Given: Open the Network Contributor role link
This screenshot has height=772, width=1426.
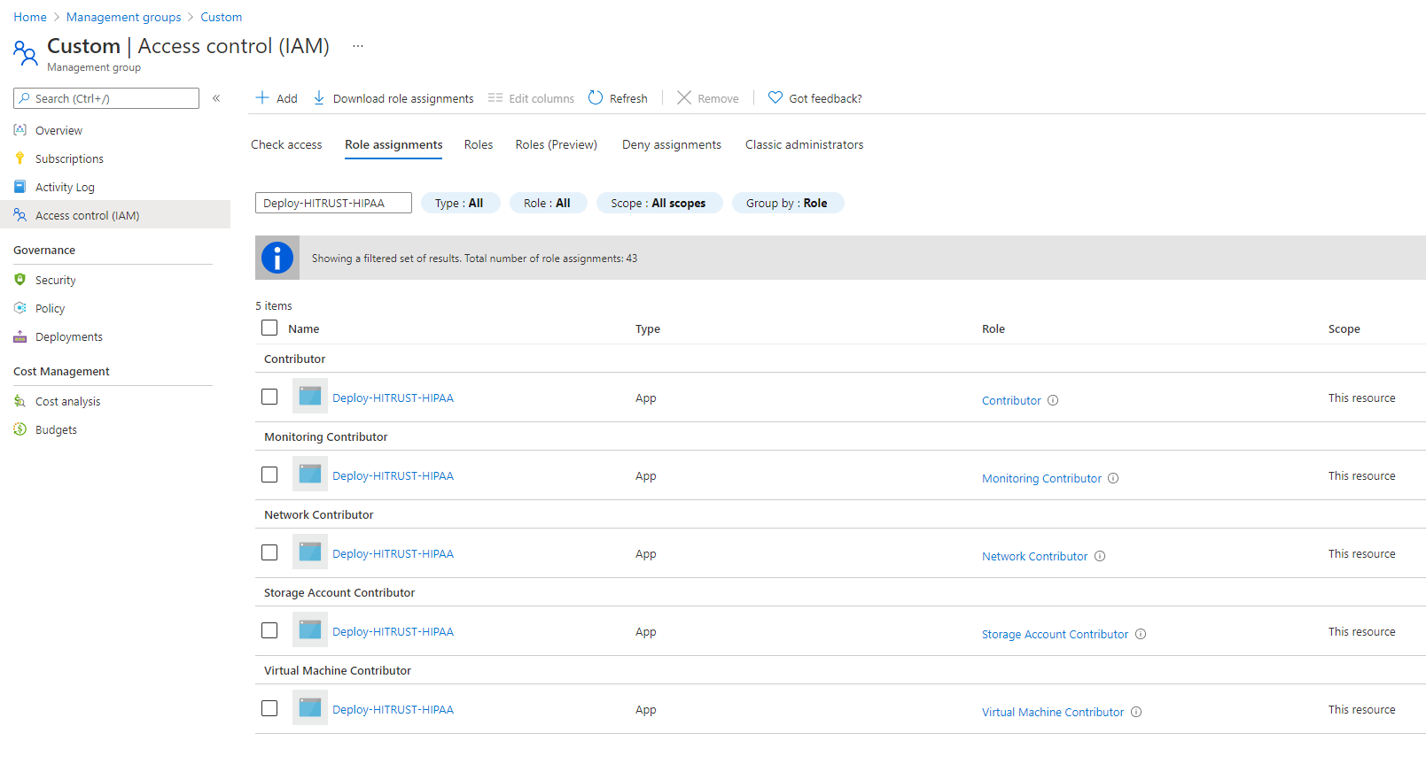Looking at the screenshot, I should tap(1035, 556).
